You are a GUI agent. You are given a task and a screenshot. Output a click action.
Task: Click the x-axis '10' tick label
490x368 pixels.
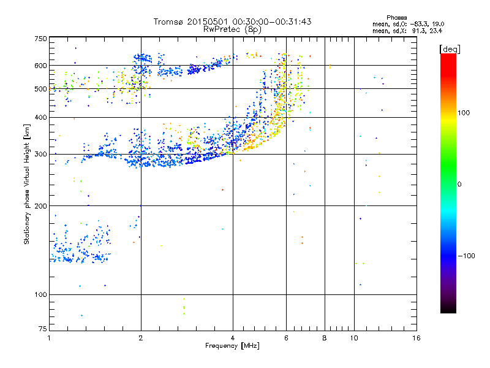pos(354,338)
